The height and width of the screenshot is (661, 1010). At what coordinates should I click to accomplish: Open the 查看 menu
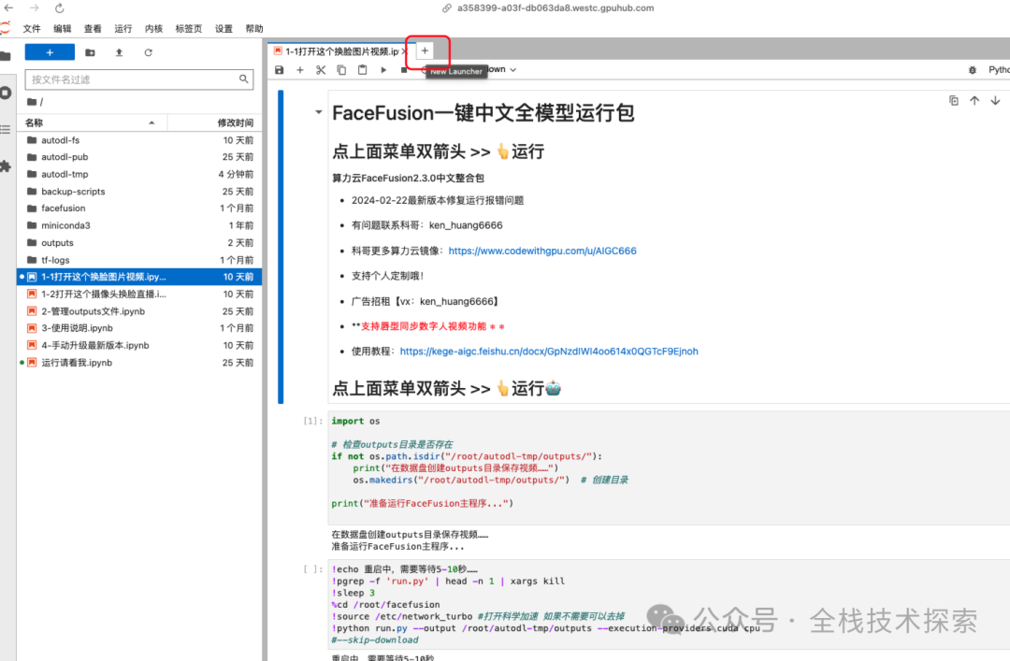[93, 28]
